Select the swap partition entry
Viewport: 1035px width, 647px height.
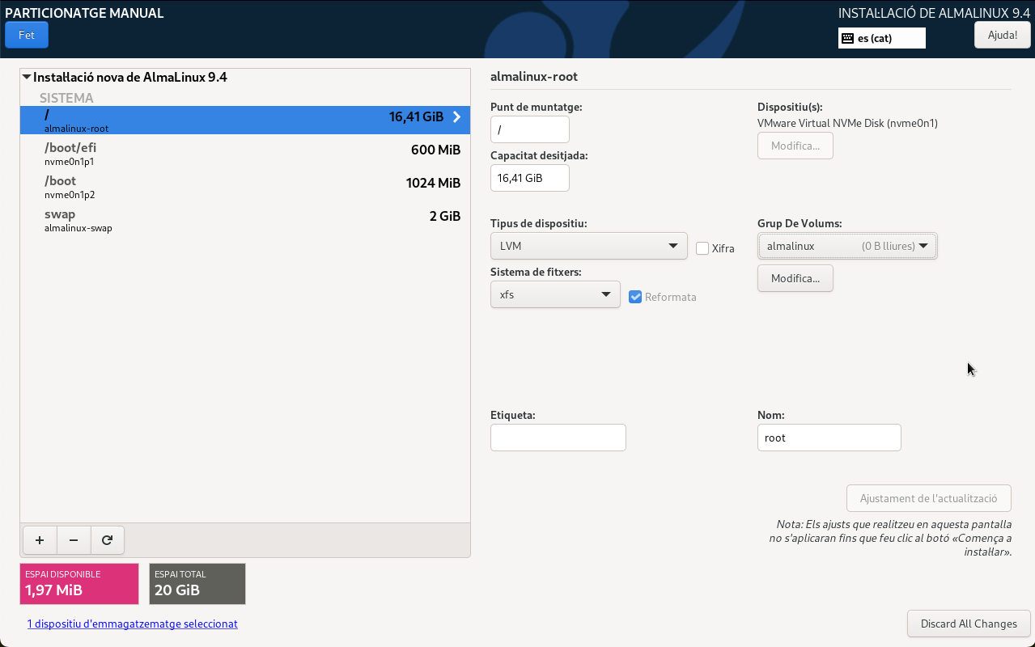[x=244, y=220]
